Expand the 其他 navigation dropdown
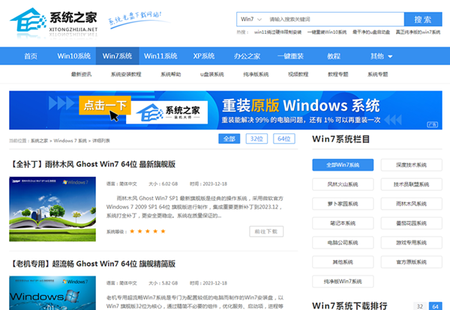450x310 pixels. (x=381, y=56)
